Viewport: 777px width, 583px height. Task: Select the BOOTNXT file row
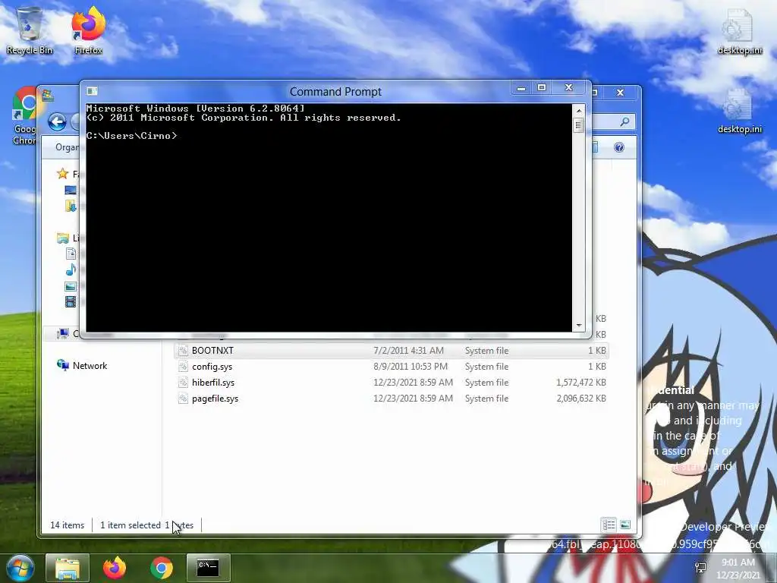[392, 351]
